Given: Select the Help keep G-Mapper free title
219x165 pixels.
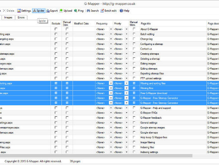Looking at the screenshot, I should click(x=154, y=137).
